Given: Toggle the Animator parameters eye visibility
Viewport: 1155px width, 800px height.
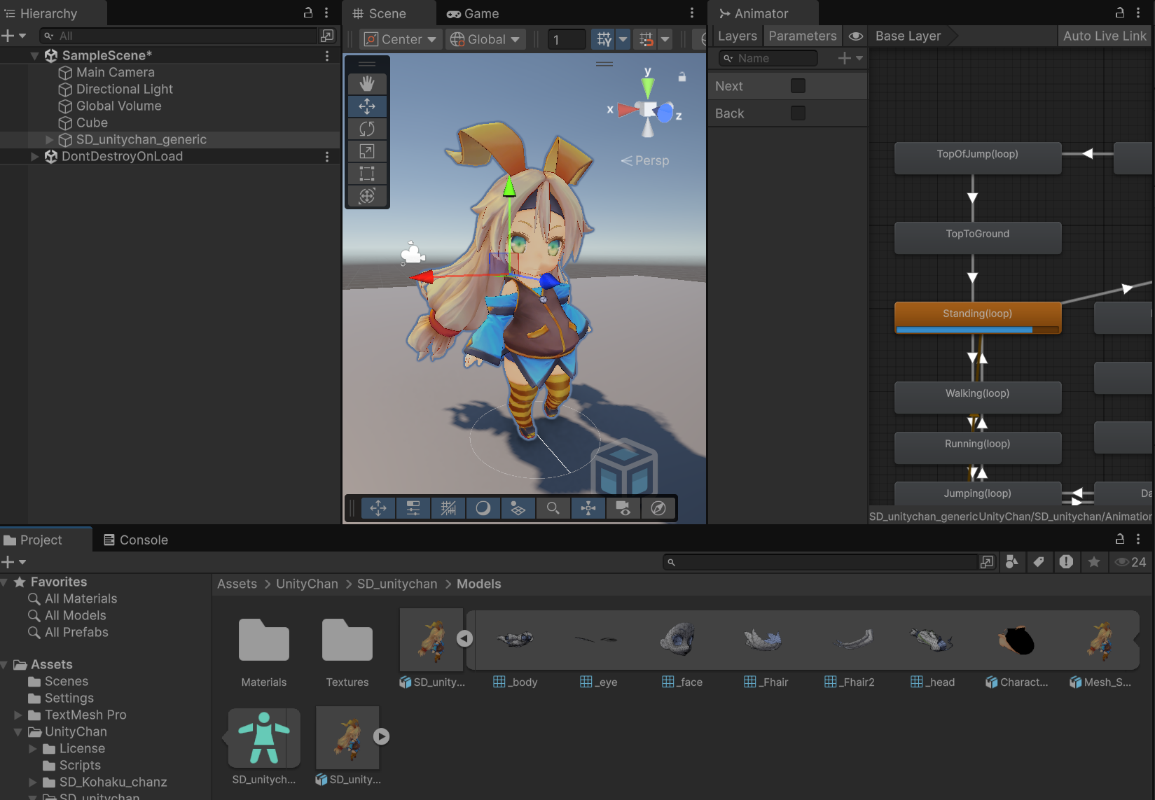Looking at the screenshot, I should coord(855,36).
